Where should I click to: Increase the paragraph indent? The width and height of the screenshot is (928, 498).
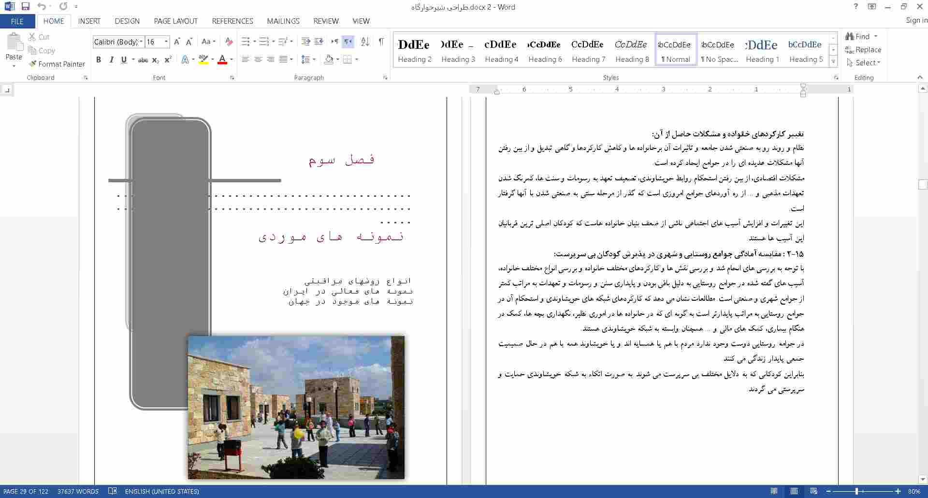tap(319, 42)
